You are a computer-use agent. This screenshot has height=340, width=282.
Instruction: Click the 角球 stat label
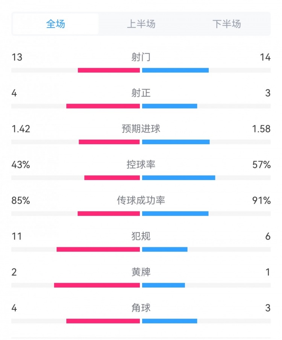coord(141,308)
